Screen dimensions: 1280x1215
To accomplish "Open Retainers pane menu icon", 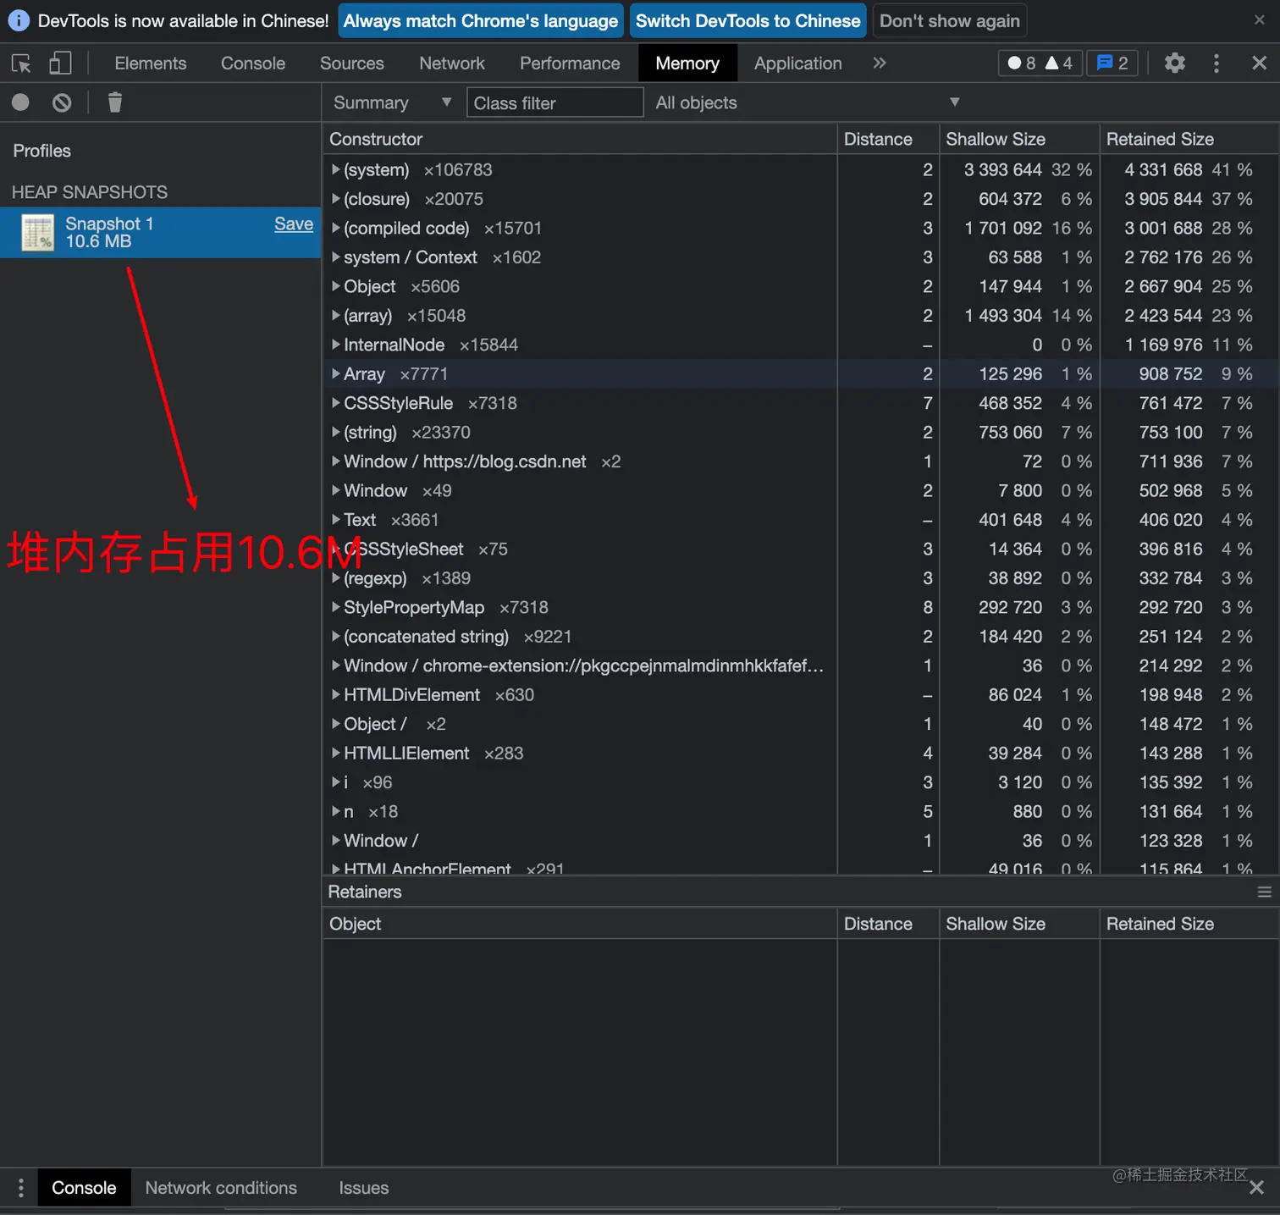I will [1265, 892].
